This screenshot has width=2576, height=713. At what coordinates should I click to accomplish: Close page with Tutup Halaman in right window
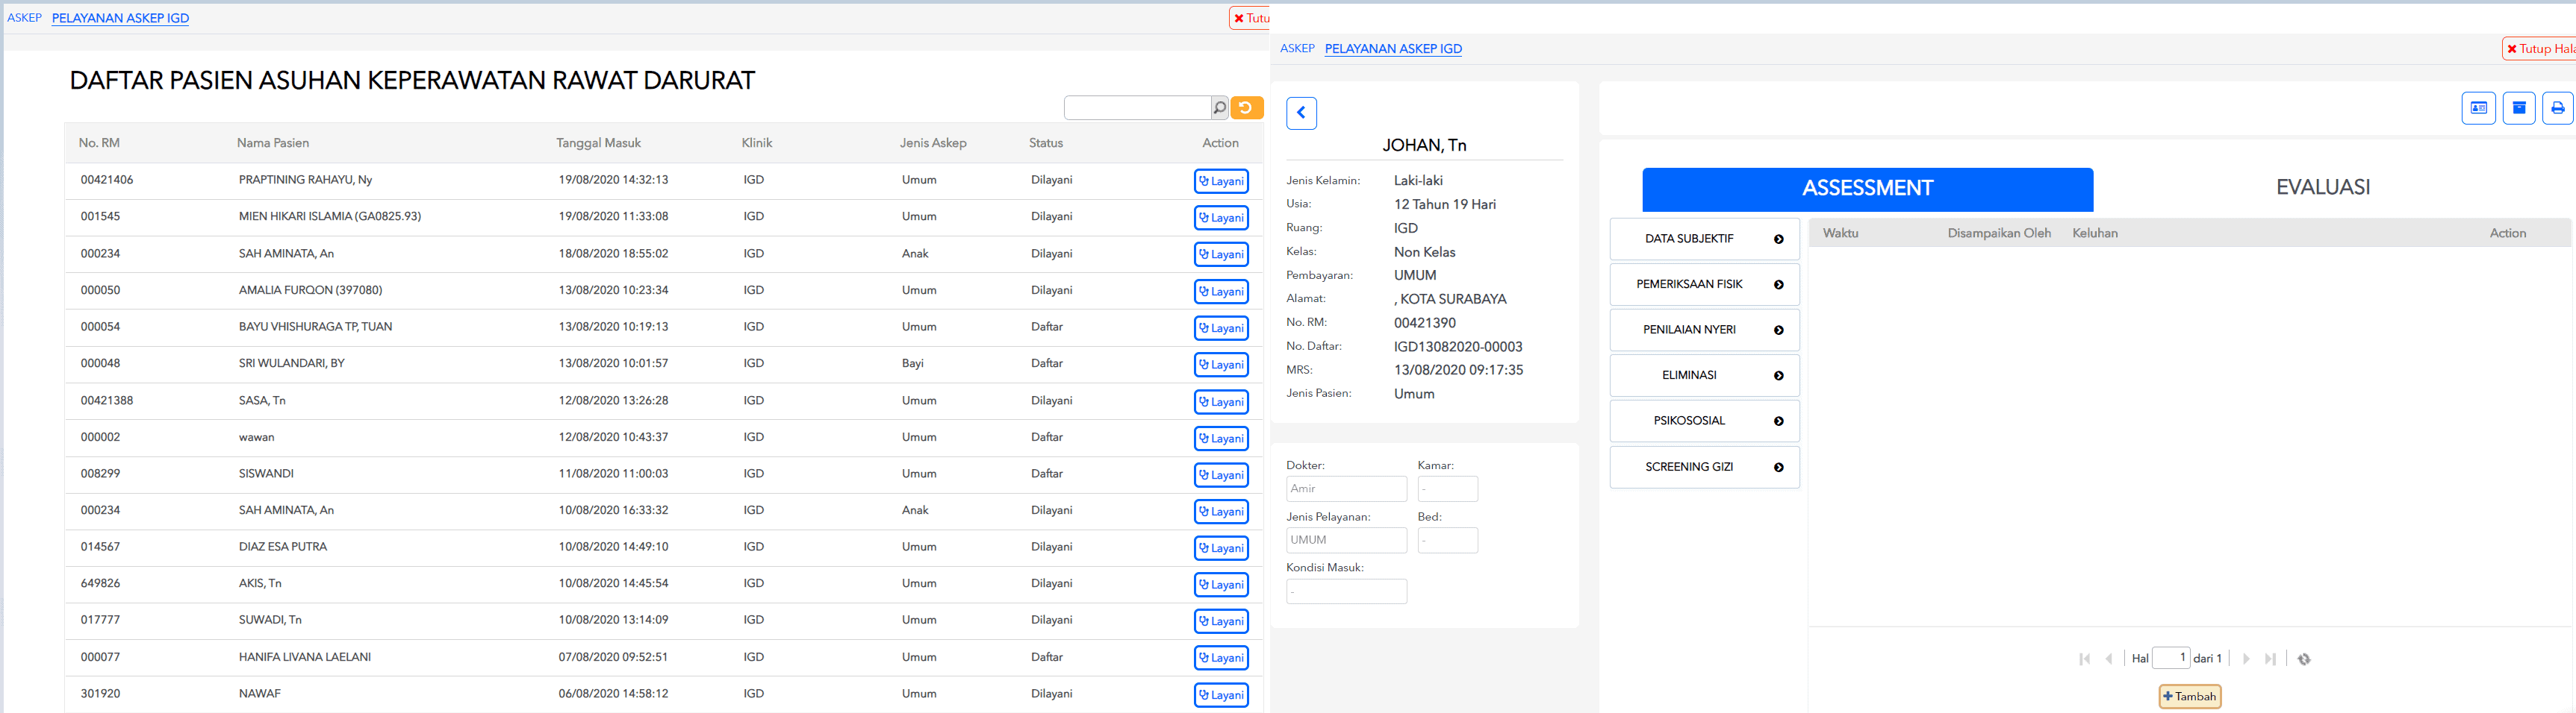[x=2539, y=48]
